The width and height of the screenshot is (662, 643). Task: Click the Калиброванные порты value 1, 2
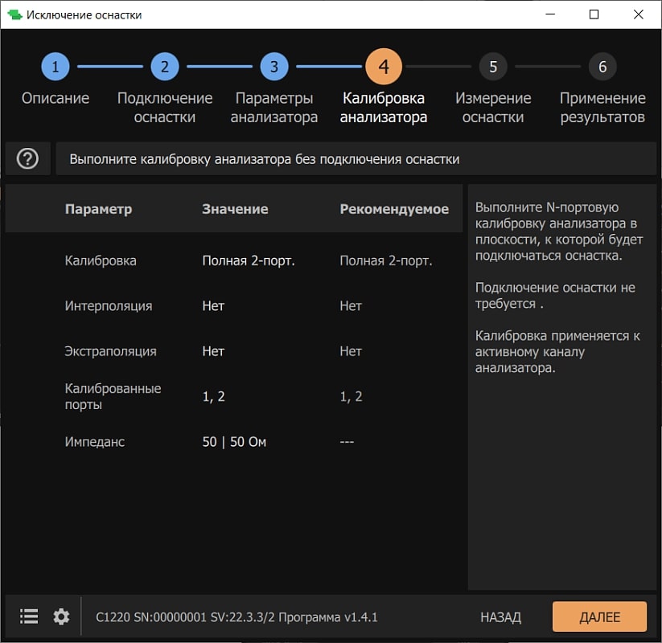pos(214,396)
